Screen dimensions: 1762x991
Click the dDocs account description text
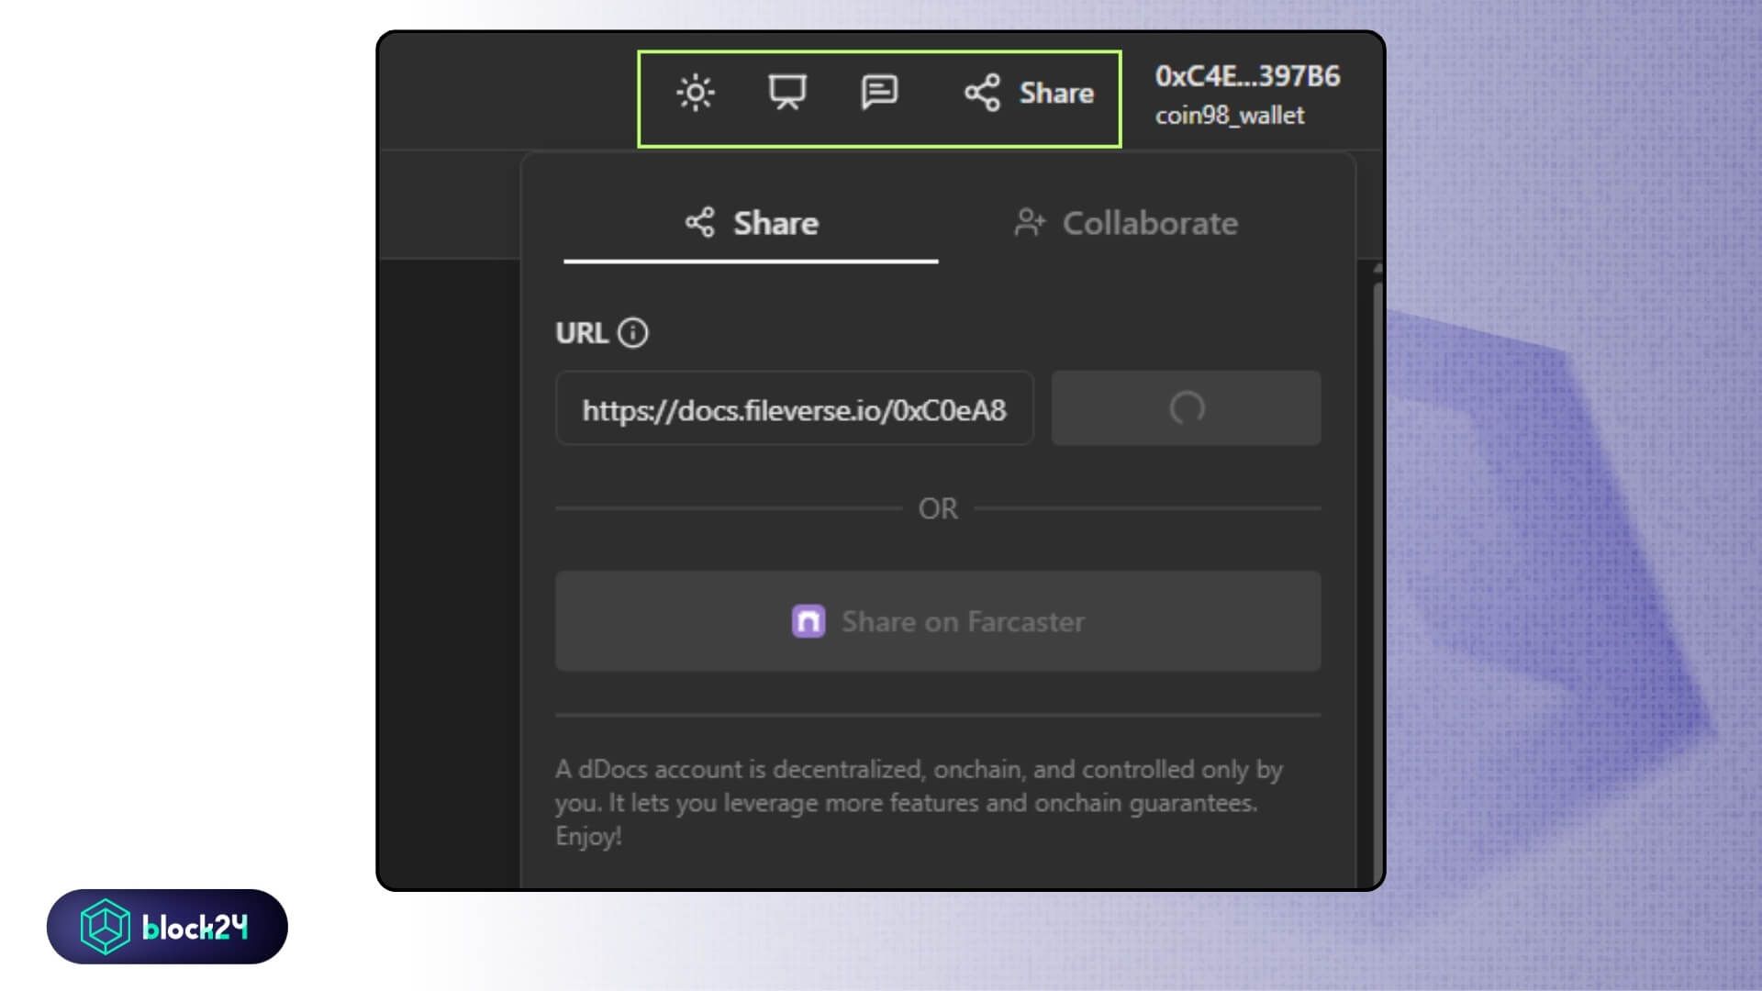click(x=919, y=803)
